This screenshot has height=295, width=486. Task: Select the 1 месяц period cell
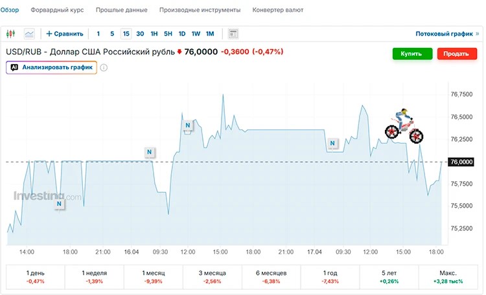click(x=154, y=277)
